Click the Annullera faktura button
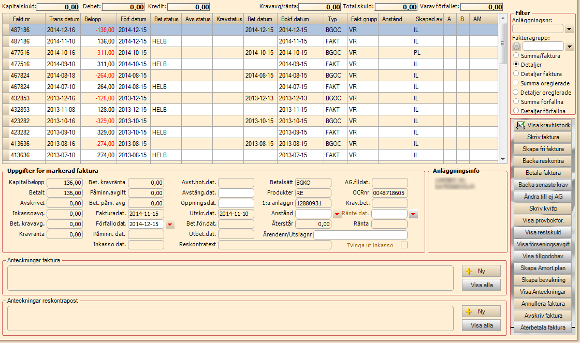 [x=542, y=304]
